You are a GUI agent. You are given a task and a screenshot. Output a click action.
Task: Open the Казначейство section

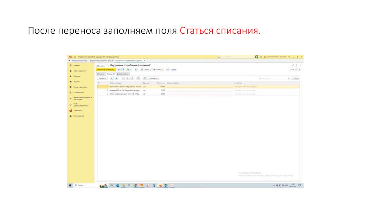click(81, 93)
